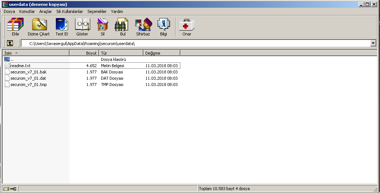380x193 pixels.
Task: Show Bilgi archive information
Action: coord(163,24)
